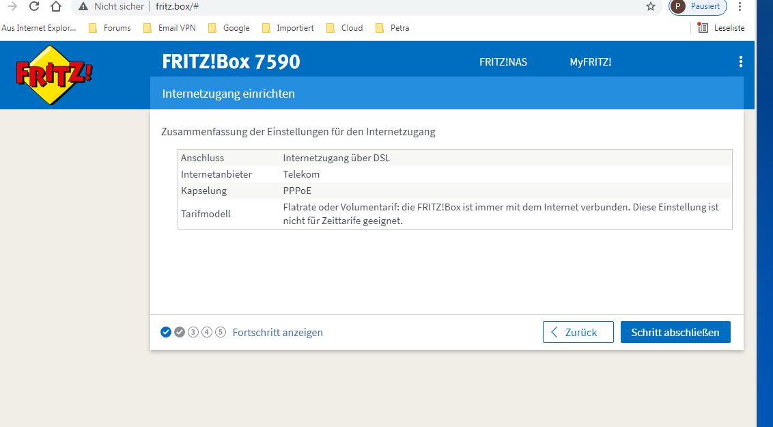Click the 'Anschluss' row label

[202, 159]
